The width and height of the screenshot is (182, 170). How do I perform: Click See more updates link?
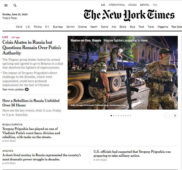pos(13,89)
